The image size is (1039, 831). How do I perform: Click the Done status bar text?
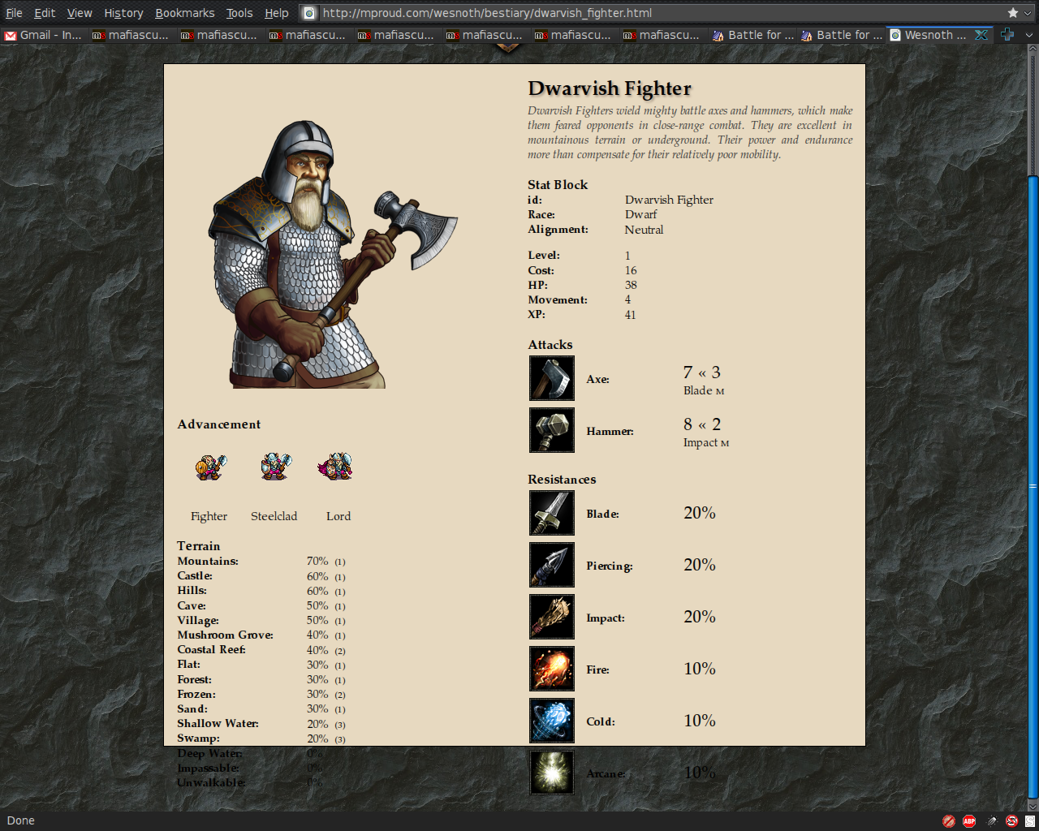click(x=21, y=820)
